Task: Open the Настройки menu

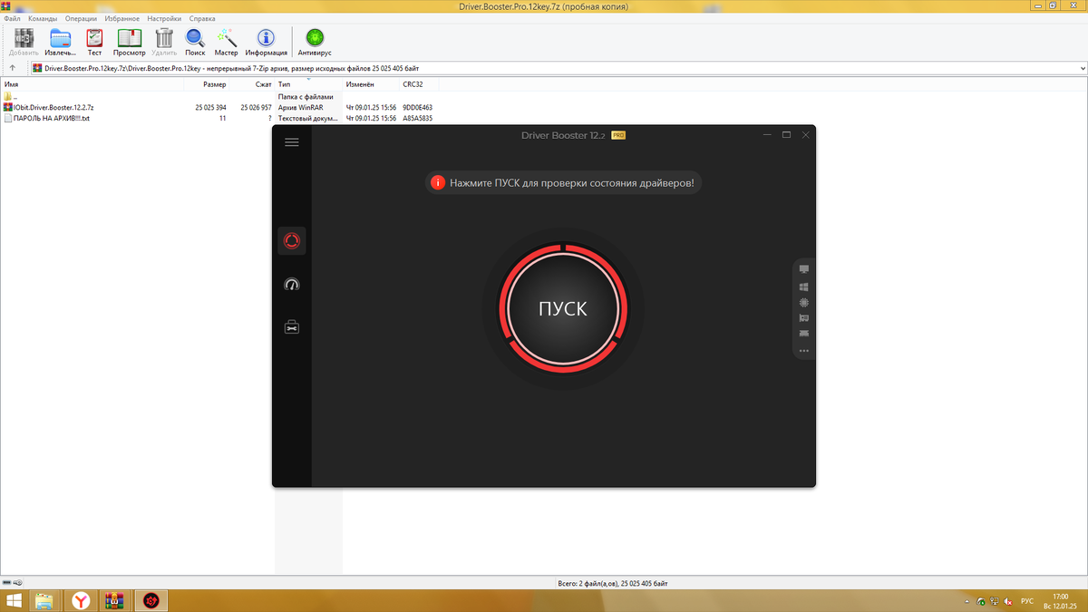Action: coord(164,18)
